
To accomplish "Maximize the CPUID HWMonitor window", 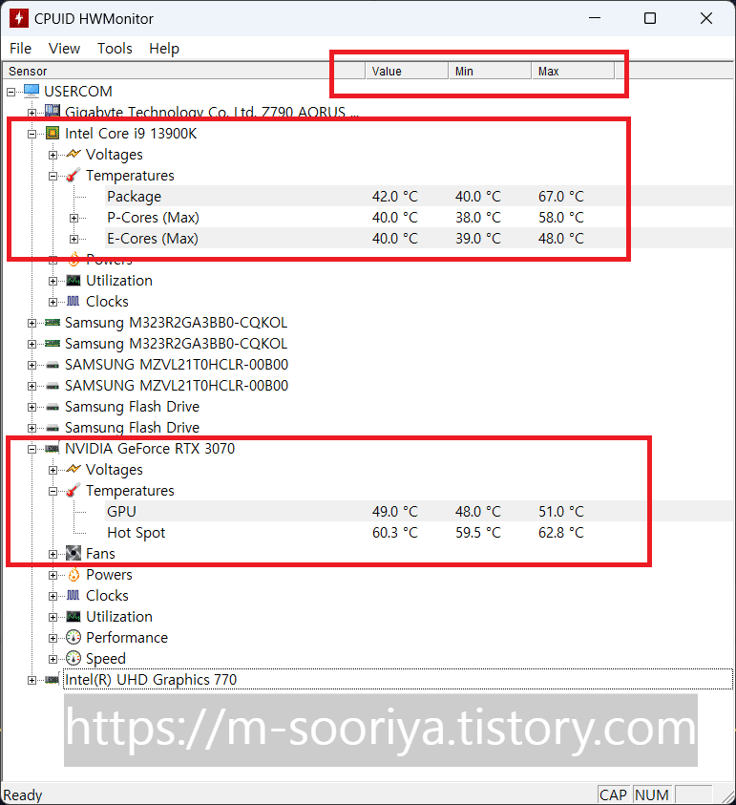I will click(x=650, y=18).
